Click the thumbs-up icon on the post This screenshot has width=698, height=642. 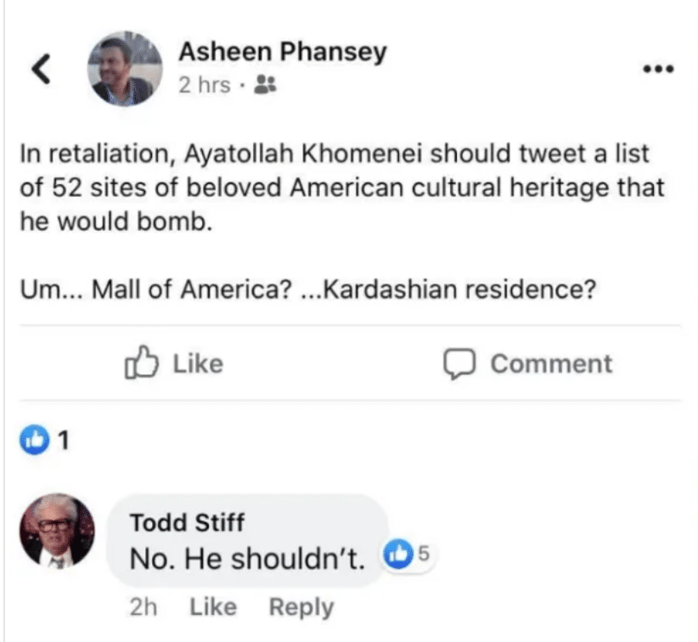[x=142, y=363]
